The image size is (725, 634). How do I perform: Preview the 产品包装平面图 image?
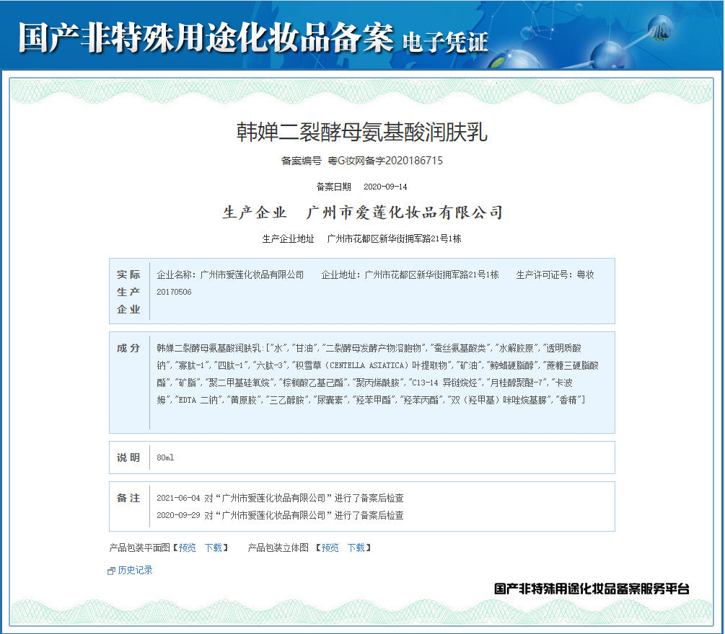click(x=187, y=548)
